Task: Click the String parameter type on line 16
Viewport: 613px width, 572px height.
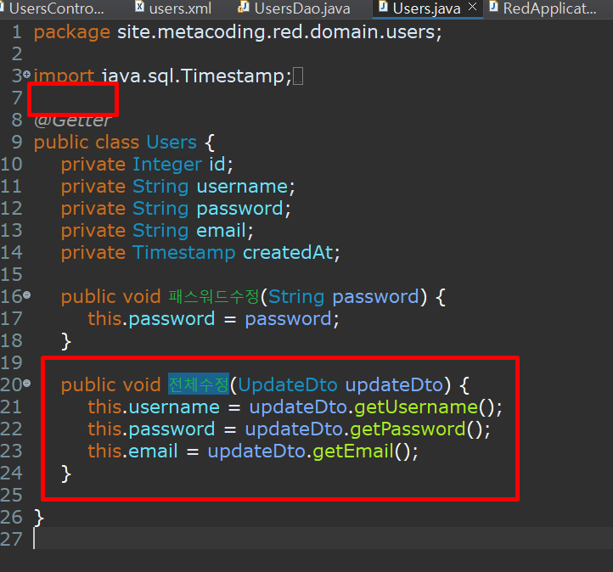Action: [296, 297]
